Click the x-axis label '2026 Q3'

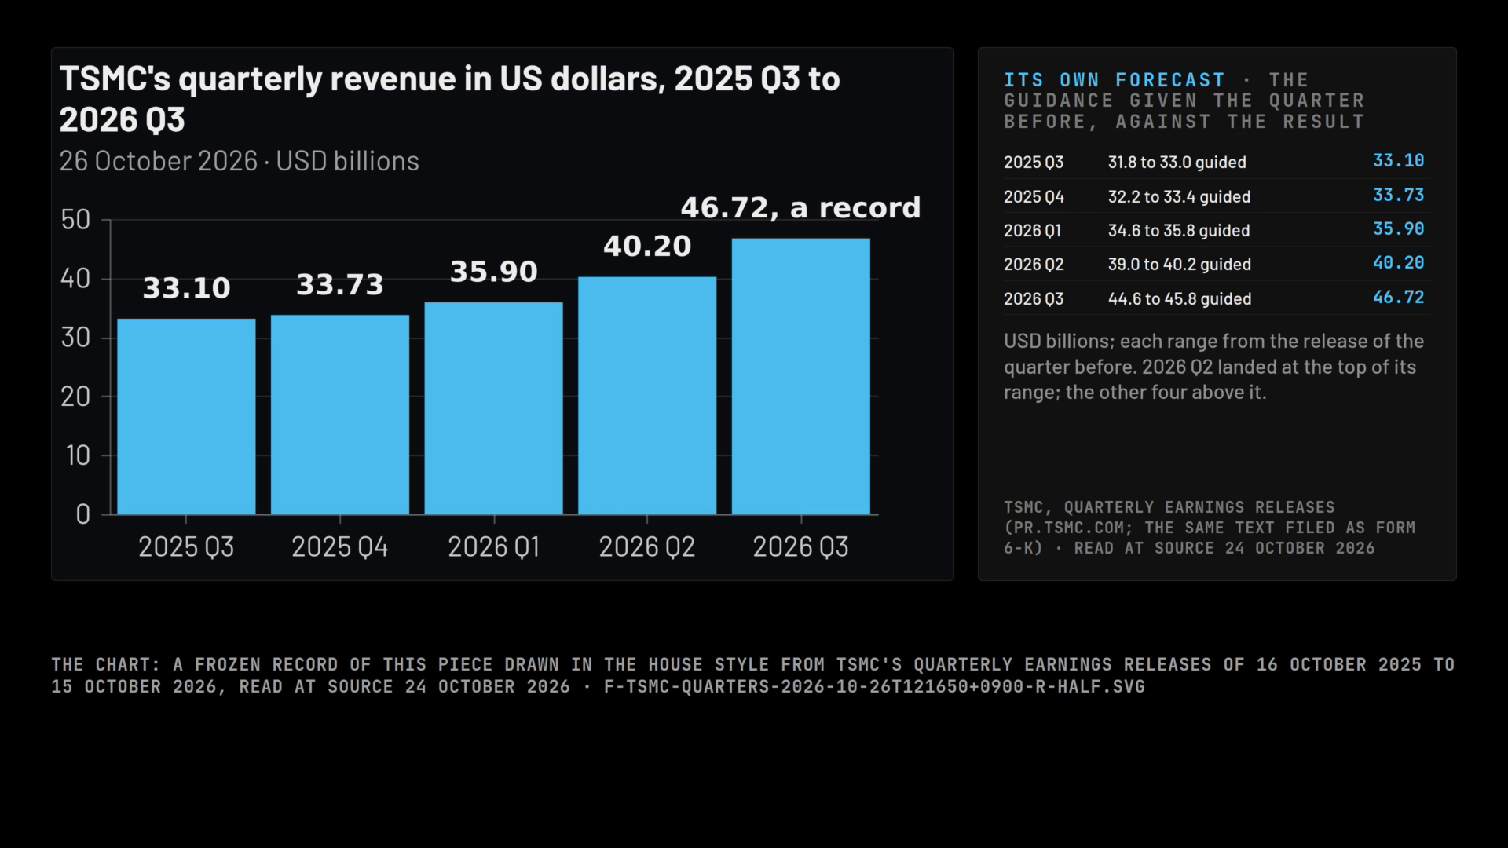point(801,546)
